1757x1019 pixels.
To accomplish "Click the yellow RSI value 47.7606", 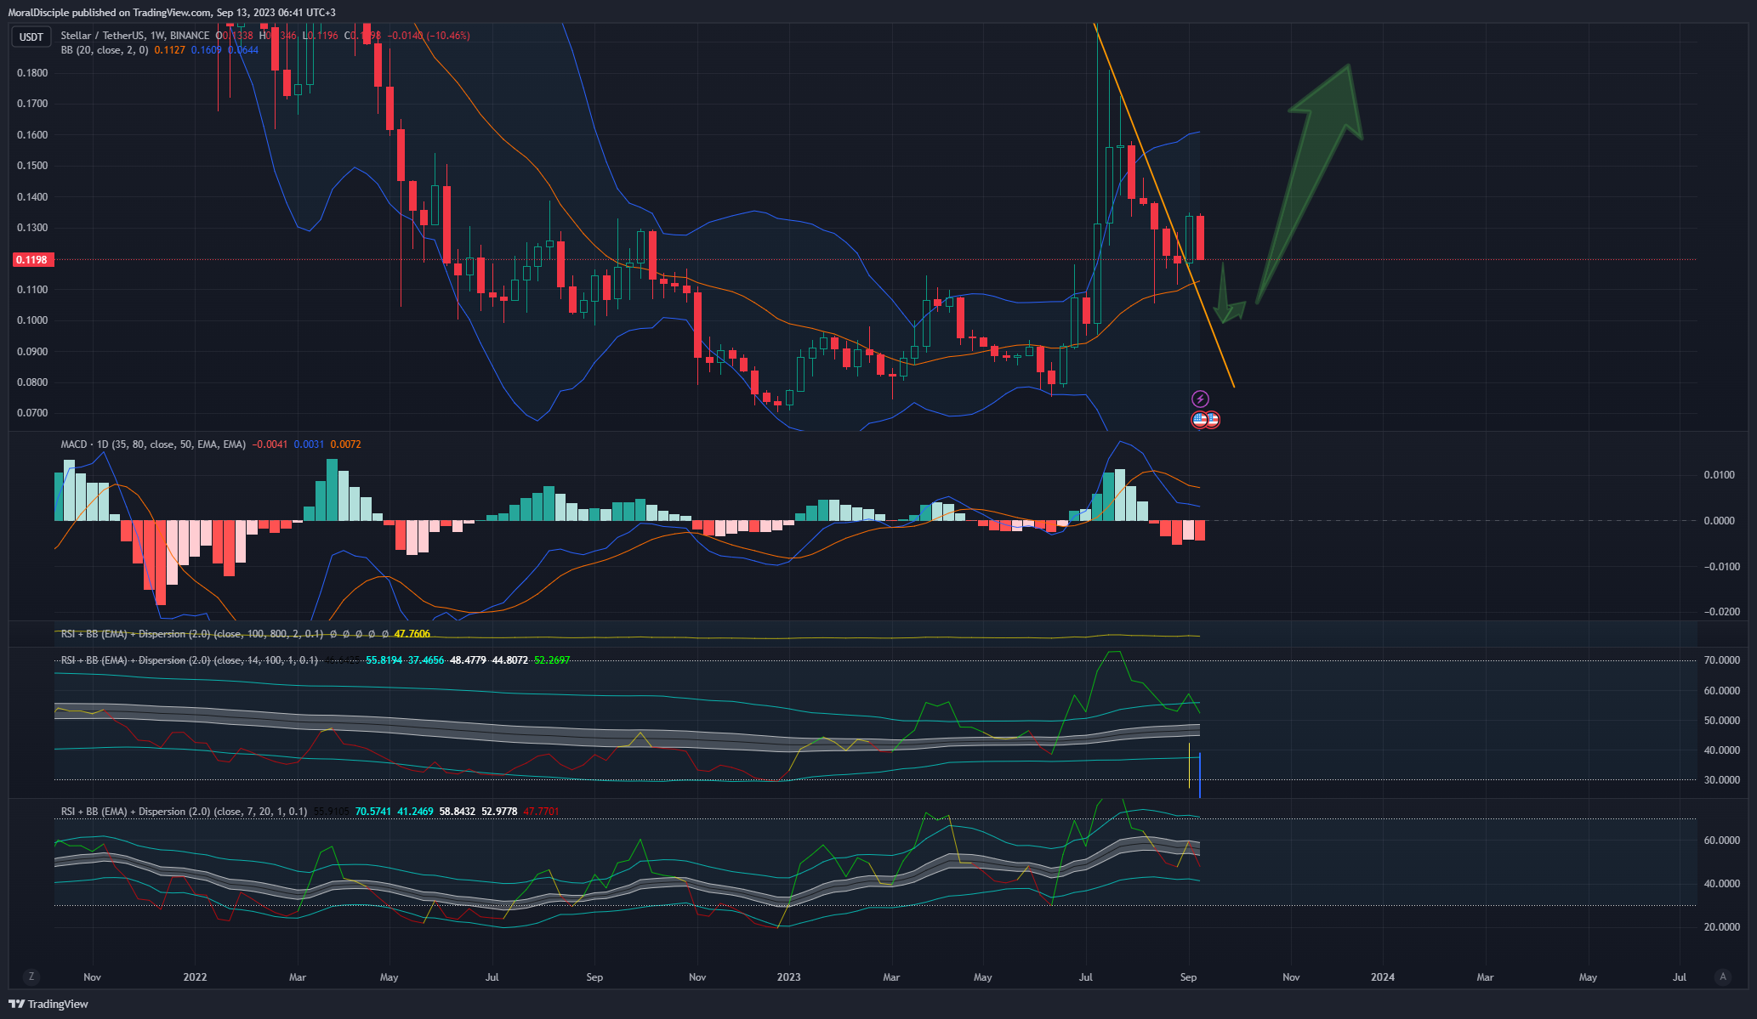I will point(412,634).
